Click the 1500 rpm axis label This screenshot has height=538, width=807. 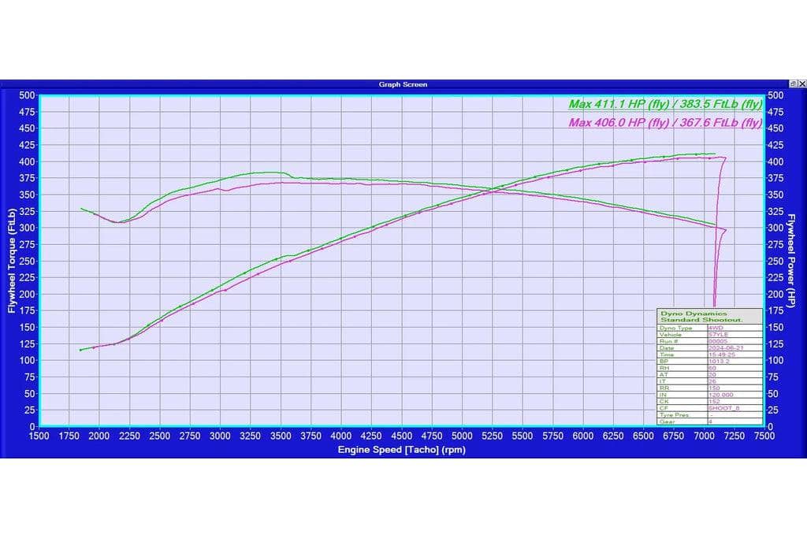(x=39, y=436)
